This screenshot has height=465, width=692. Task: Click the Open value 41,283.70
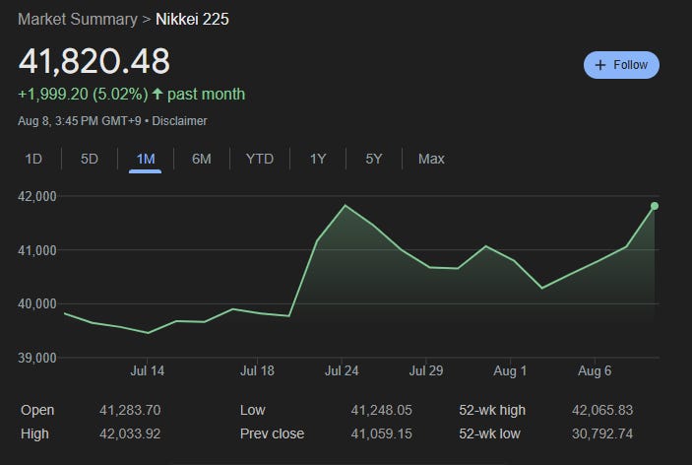point(130,410)
